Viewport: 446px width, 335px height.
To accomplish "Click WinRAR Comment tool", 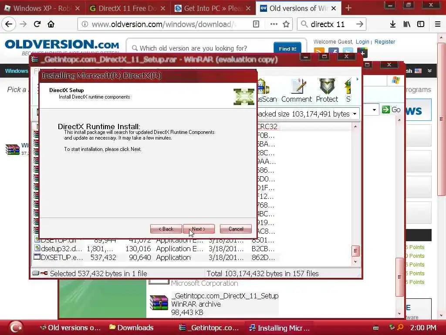I will (x=296, y=91).
